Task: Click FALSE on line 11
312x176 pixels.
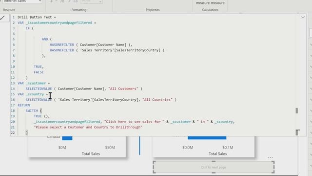Action: point(39,72)
